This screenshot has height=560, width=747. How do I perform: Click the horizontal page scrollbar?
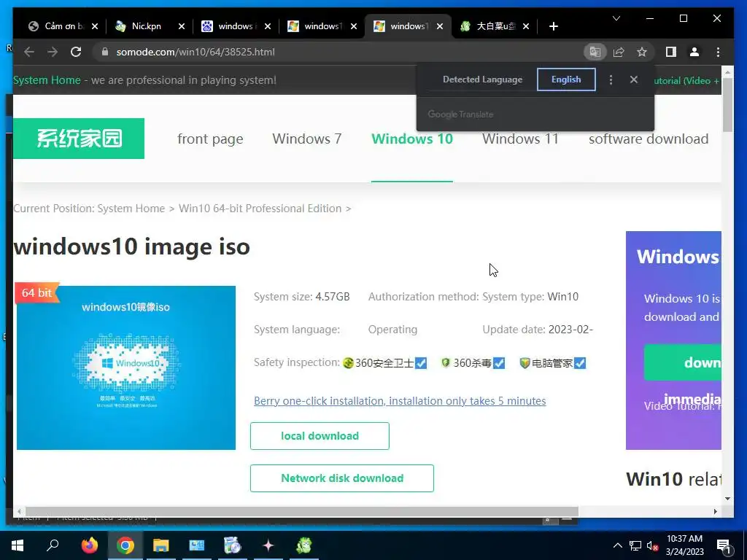tap(301, 511)
